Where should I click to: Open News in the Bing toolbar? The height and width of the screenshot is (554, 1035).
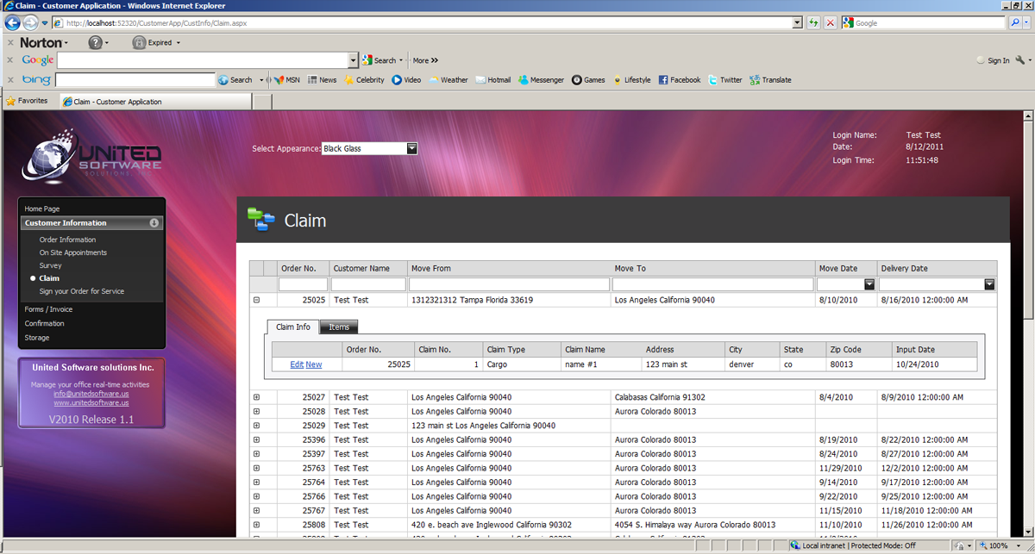click(x=322, y=80)
